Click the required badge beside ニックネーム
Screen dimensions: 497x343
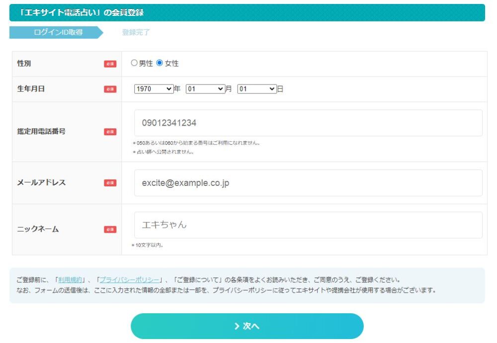click(110, 230)
